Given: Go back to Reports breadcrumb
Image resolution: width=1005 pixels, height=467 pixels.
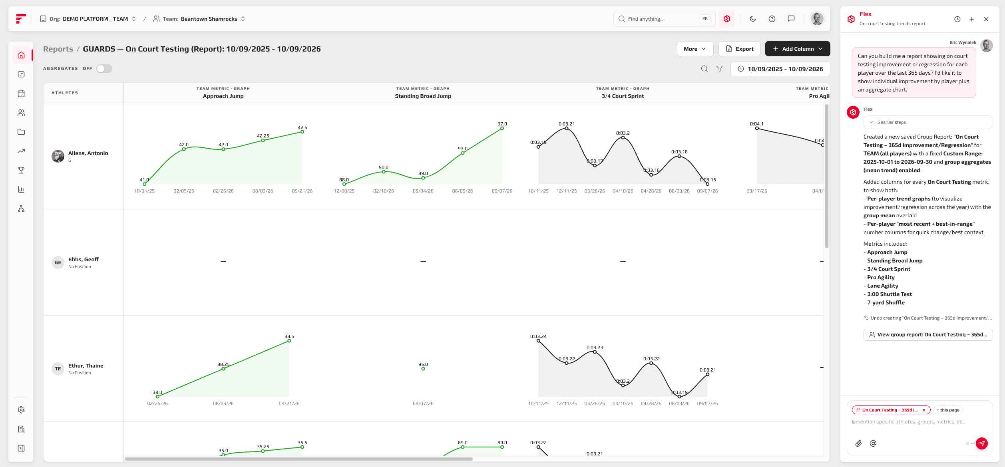Looking at the screenshot, I should (x=58, y=49).
